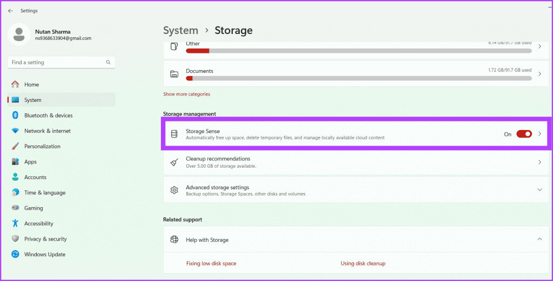The height and width of the screenshot is (281, 553).
Task: Click the back arrow in Settings
Action: [x=10, y=11]
